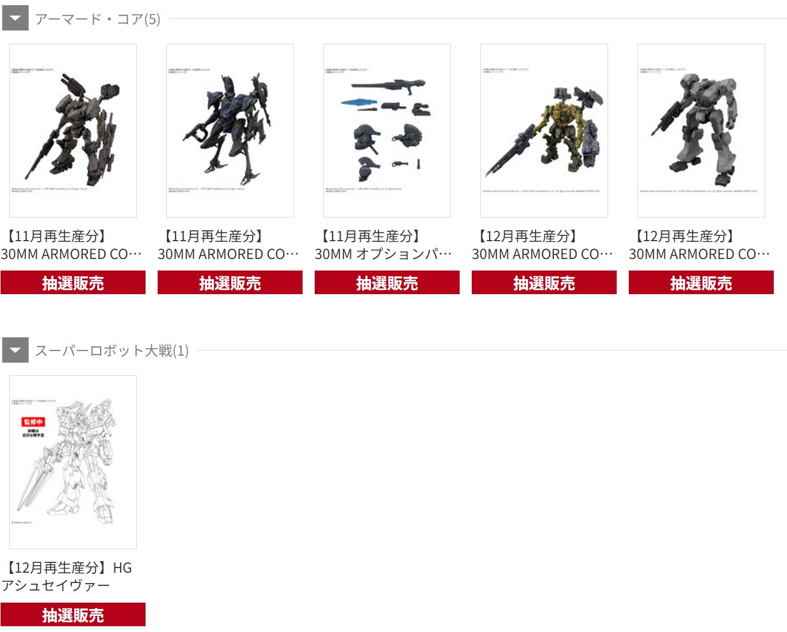Viewport: 787px width, 632px height.
Task: Open the light grey armored core thumbnail
Action: [701, 131]
